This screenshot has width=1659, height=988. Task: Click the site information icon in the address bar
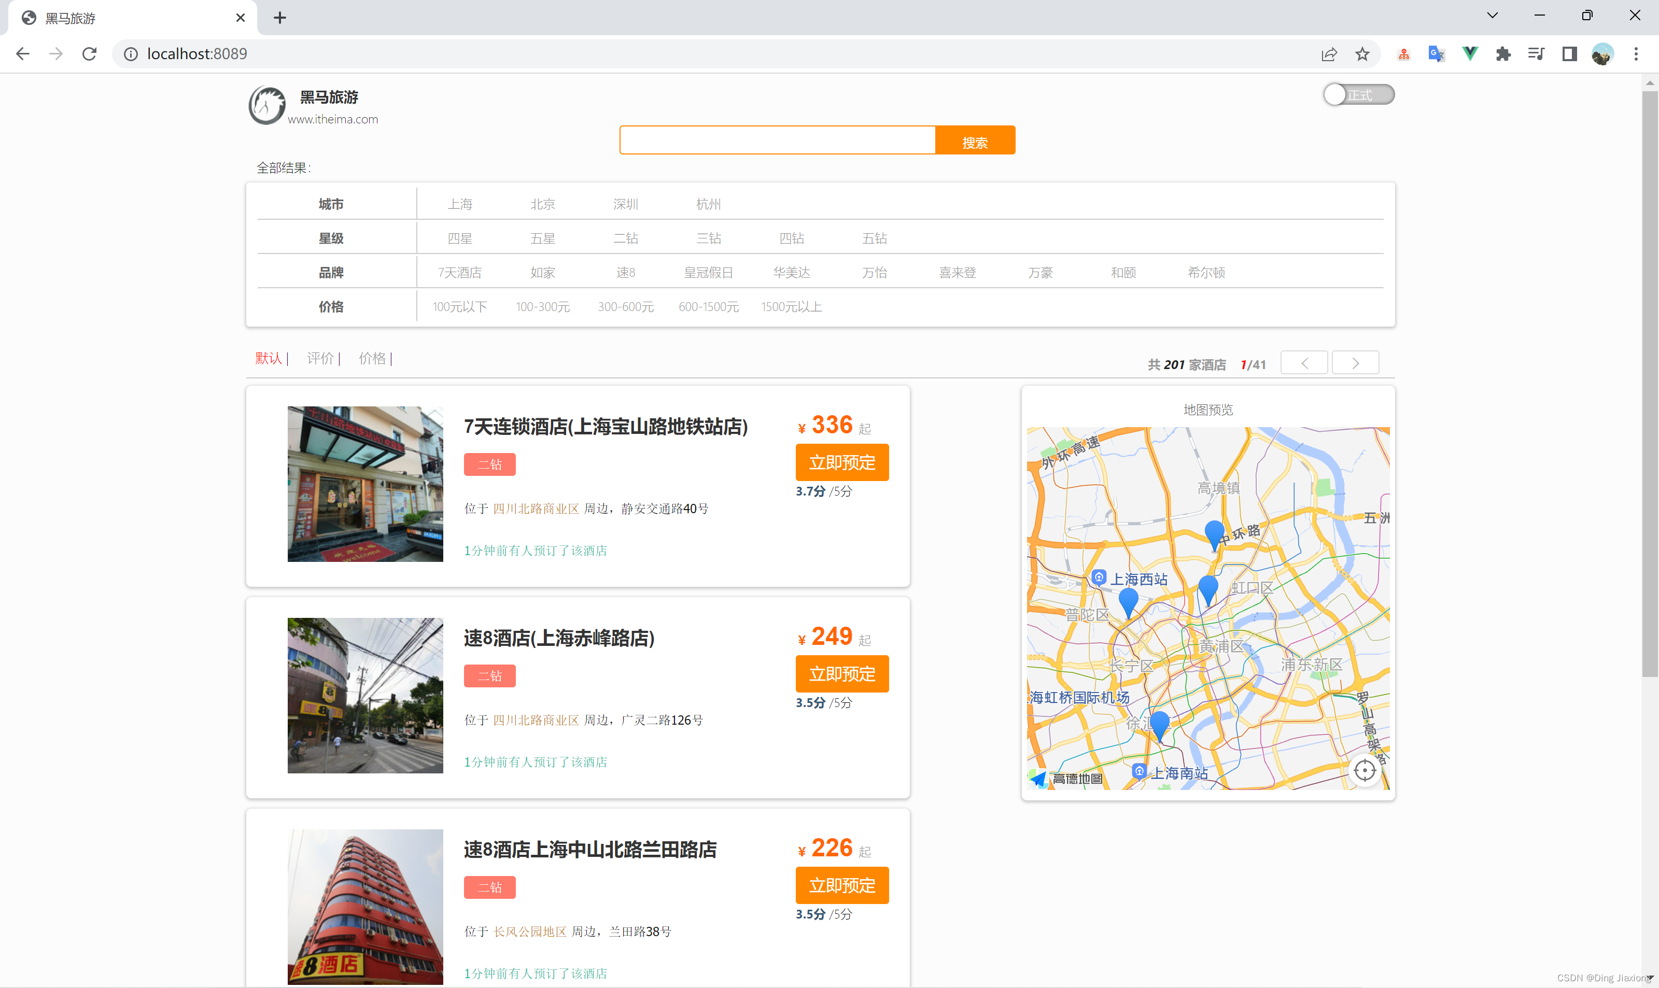tap(131, 54)
